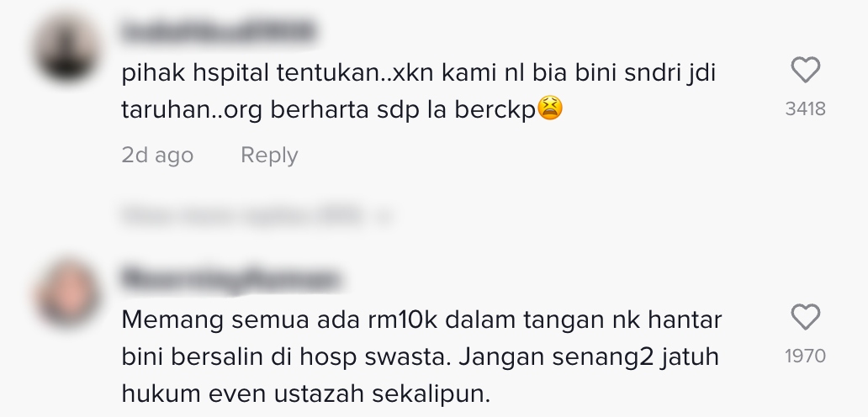
Task: Click the 3418 like count
Action: click(805, 109)
